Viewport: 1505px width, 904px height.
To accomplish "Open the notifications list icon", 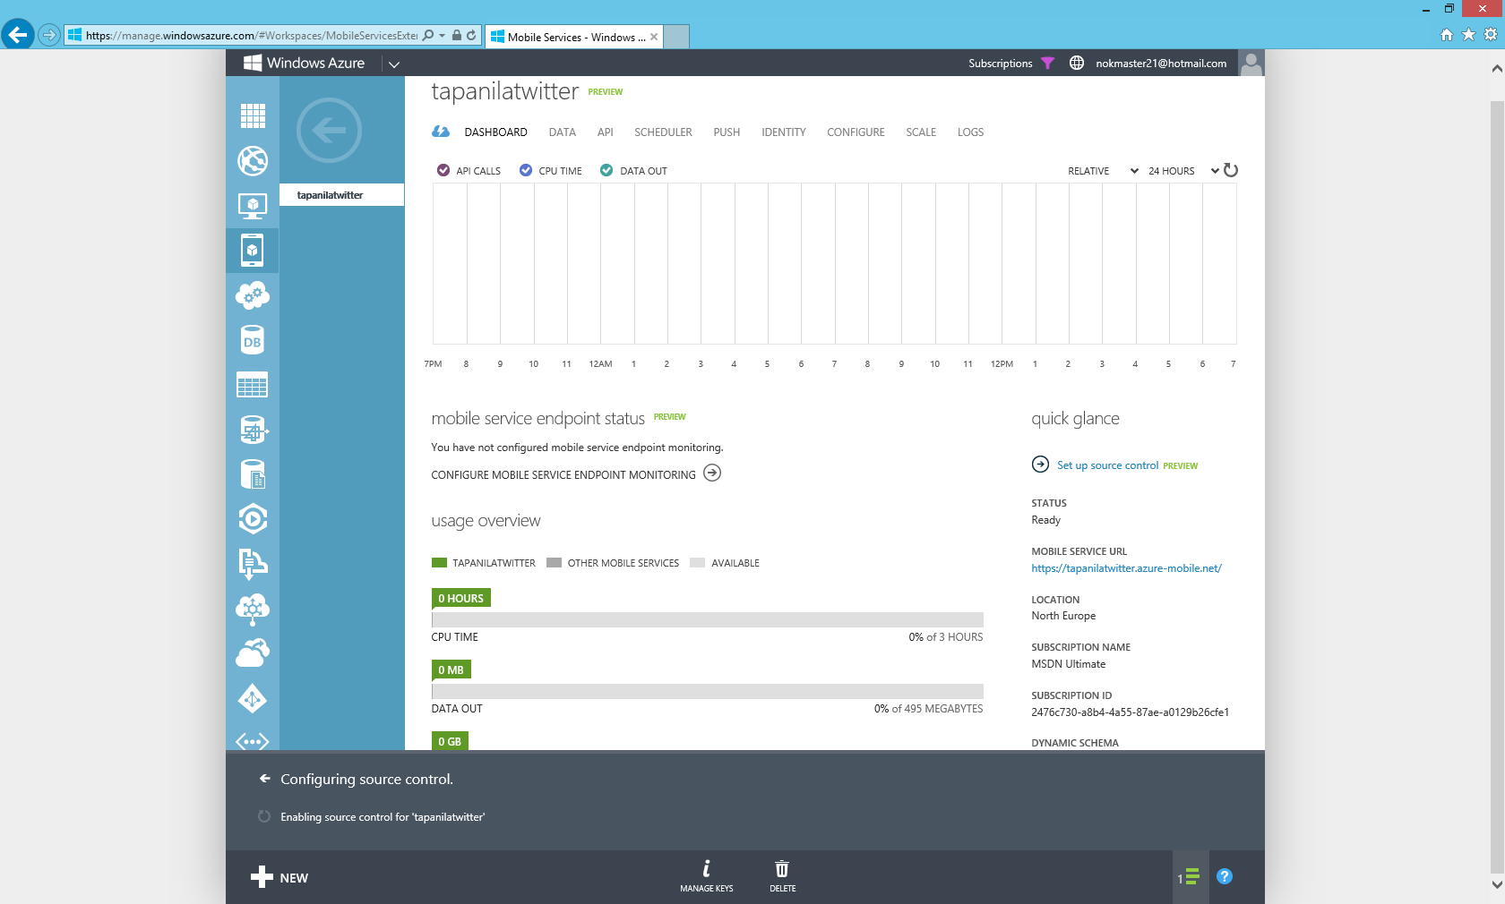I will 1191,877.
